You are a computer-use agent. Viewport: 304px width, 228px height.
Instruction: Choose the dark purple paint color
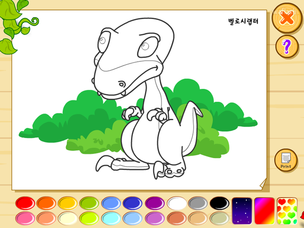(155, 203)
